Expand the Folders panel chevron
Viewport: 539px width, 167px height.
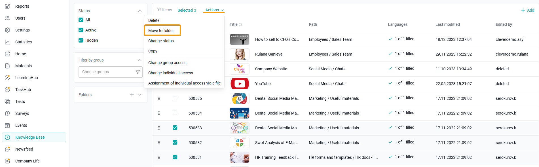(140, 95)
